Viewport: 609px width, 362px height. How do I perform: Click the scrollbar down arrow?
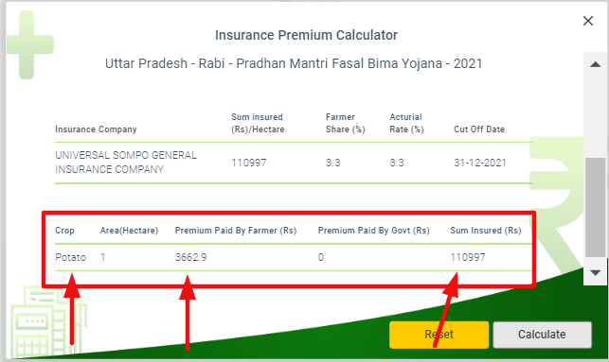tap(596, 273)
